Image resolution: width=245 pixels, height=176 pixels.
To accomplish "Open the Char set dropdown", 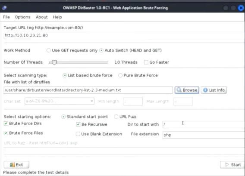I will [x=60, y=101].
